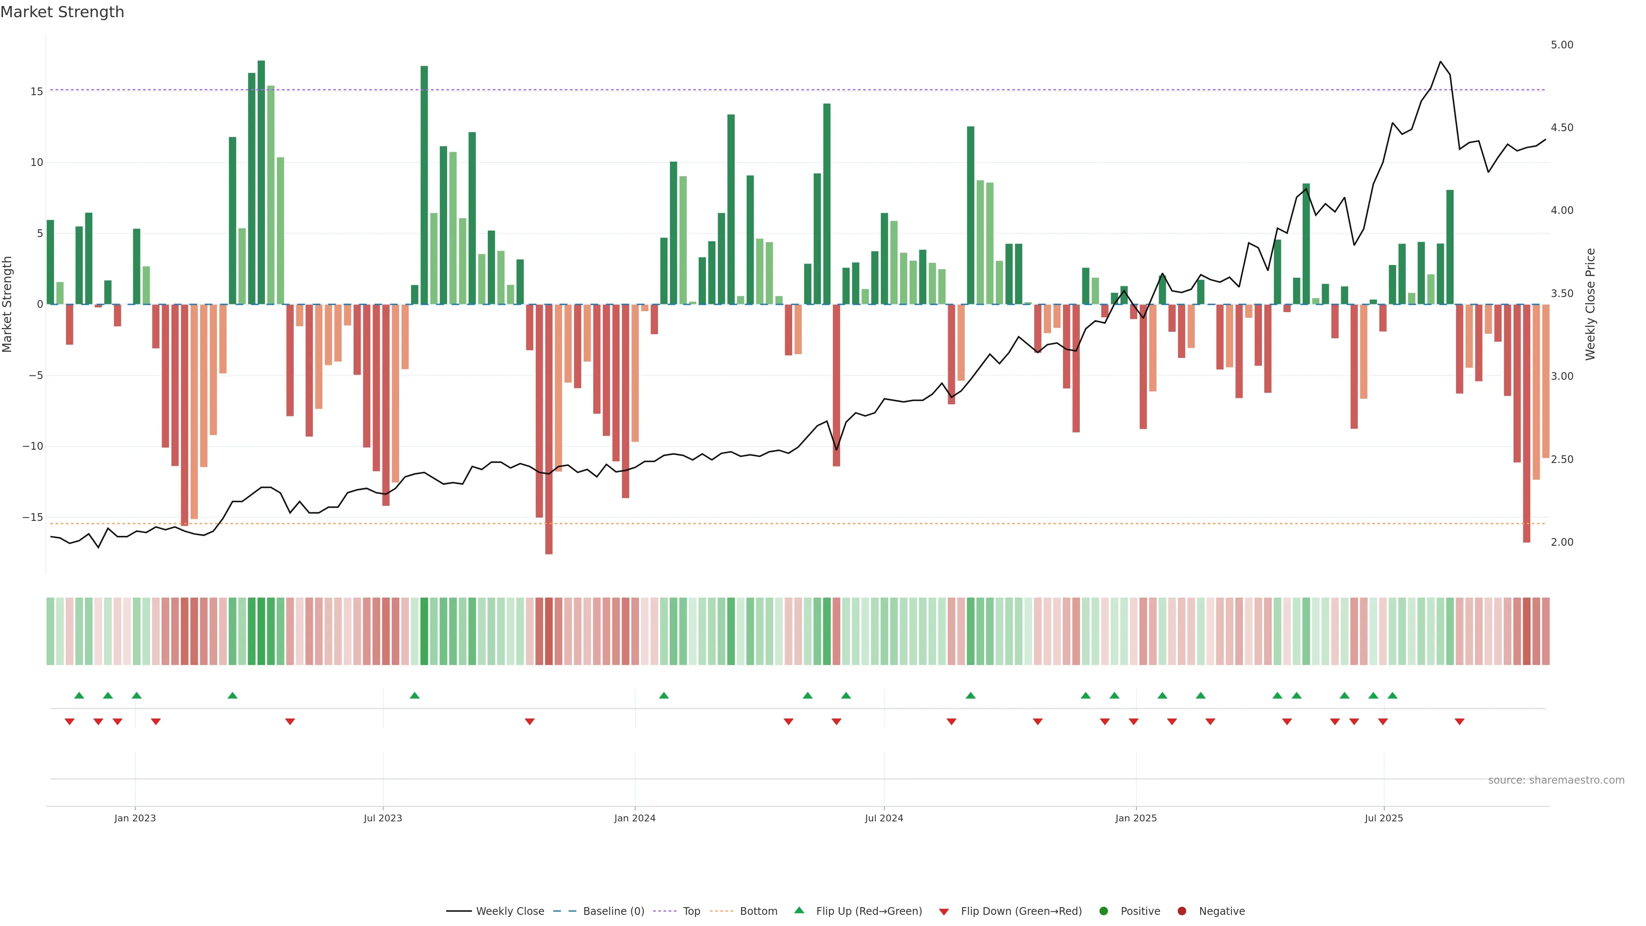Click the last red flip-down marker after Jul 2025
This screenshot has height=926, width=1646.
click(x=1460, y=722)
